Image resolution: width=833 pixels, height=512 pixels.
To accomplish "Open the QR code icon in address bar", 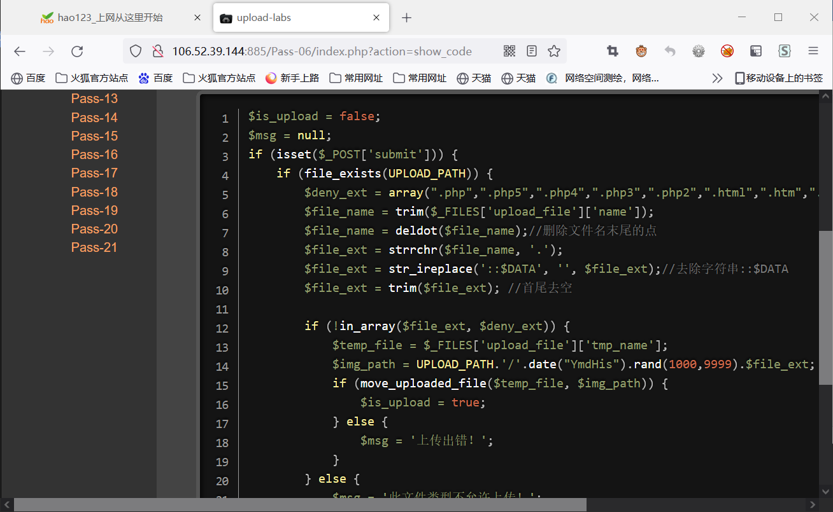I will (509, 52).
